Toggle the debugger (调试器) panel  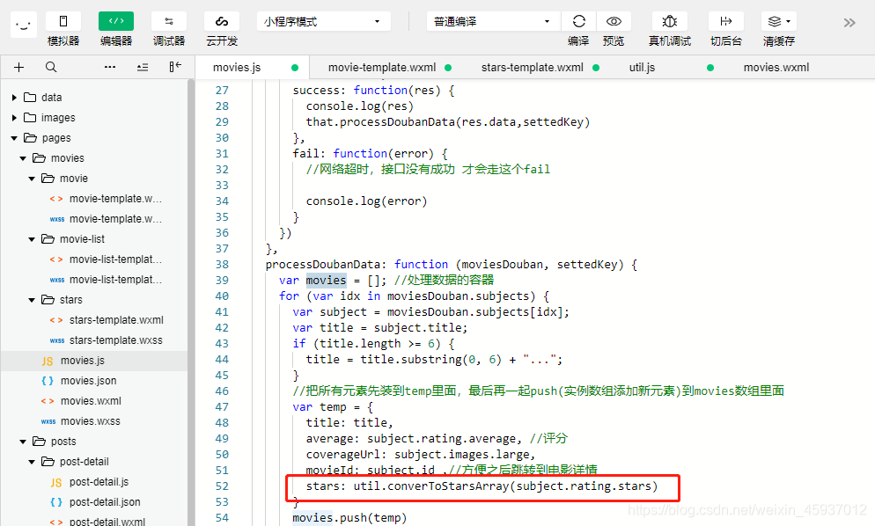168,21
